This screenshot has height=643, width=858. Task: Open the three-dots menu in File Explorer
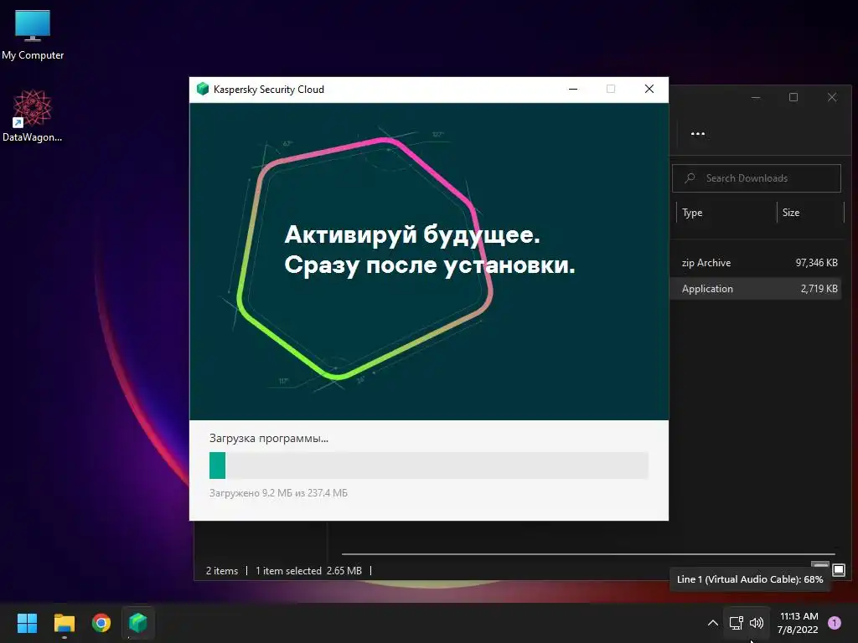pos(698,133)
